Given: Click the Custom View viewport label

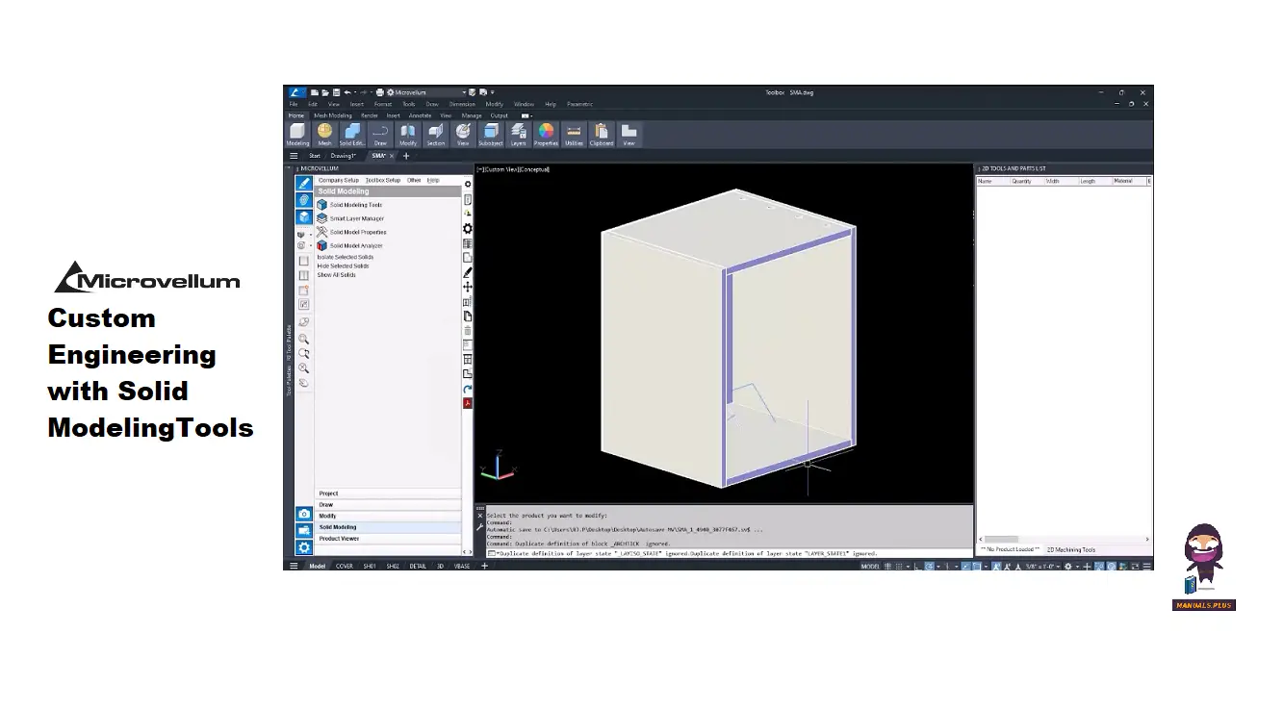Looking at the screenshot, I should pyautogui.click(x=500, y=169).
